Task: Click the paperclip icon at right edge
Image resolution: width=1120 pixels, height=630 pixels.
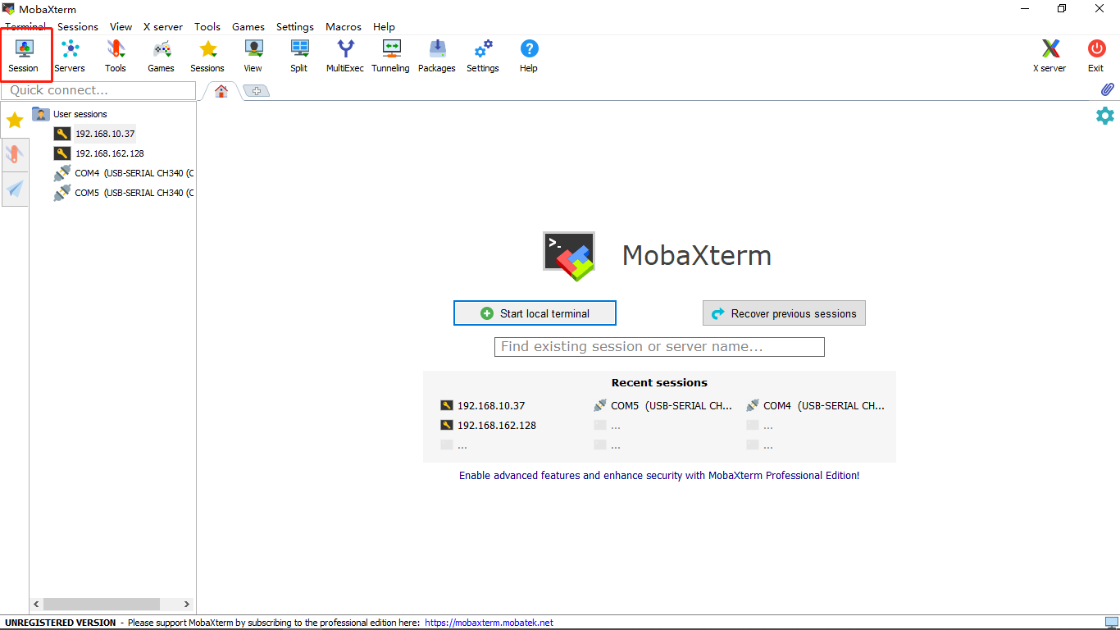Action: (1107, 89)
